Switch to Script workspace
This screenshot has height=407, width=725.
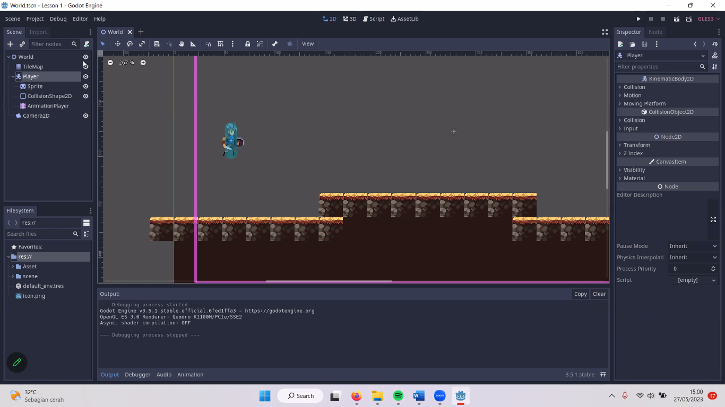click(x=374, y=19)
